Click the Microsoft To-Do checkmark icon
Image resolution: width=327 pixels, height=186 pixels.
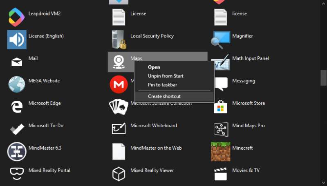pyautogui.click(x=17, y=129)
